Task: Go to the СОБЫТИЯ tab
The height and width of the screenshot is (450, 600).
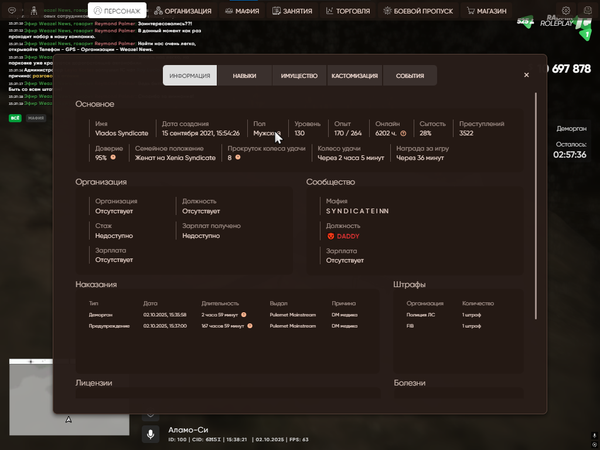Action: click(410, 76)
